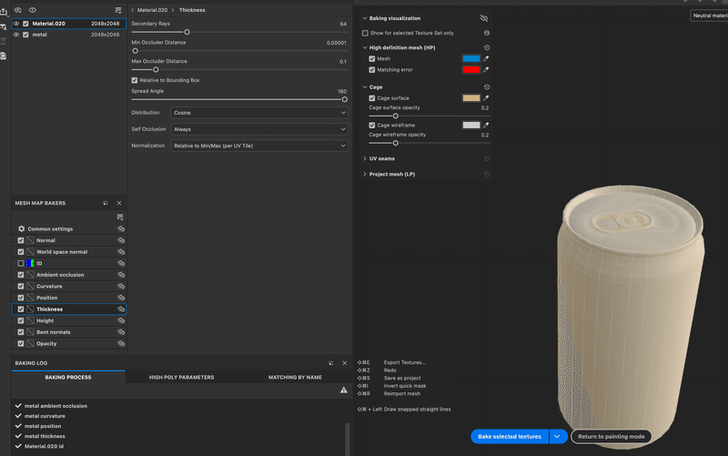Open the Self Occlusion dropdown set to Always
The width and height of the screenshot is (728, 456).
tap(259, 129)
